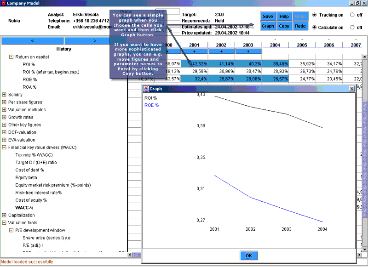Expand the Growth rates node
This screenshot has height=267, width=368.
click(x=4, y=117)
